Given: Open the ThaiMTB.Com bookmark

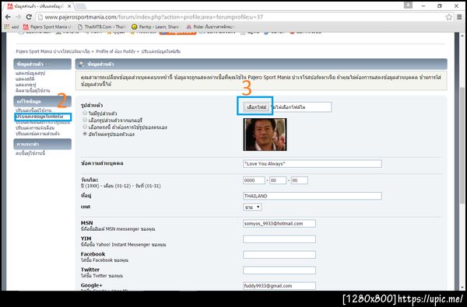Looking at the screenshot, I should click(101, 26).
